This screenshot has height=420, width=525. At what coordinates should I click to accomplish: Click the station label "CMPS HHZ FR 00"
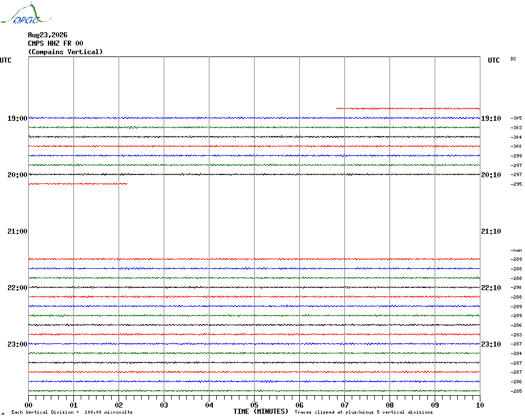(55, 43)
